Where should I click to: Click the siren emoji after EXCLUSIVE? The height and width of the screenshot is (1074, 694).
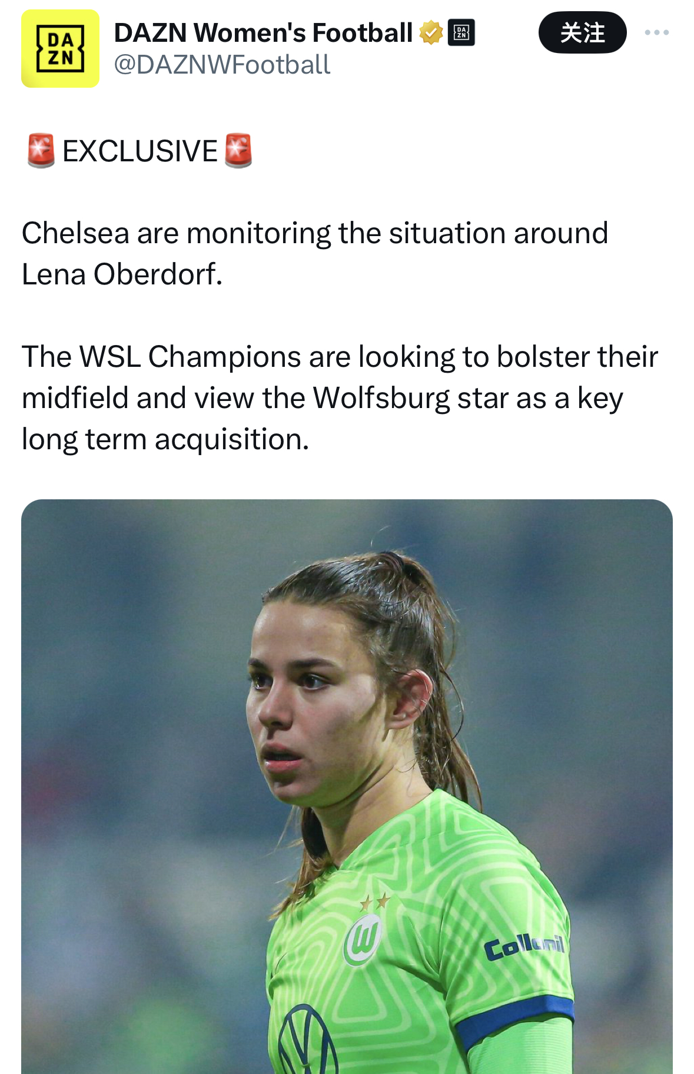coord(238,151)
